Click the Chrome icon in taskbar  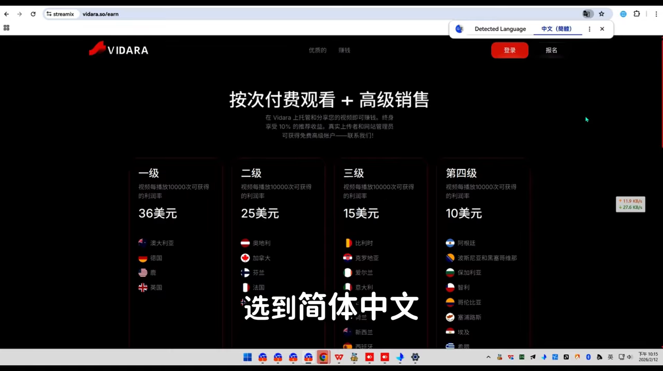tap(324, 357)
